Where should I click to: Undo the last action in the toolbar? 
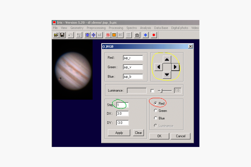(71, 35)
